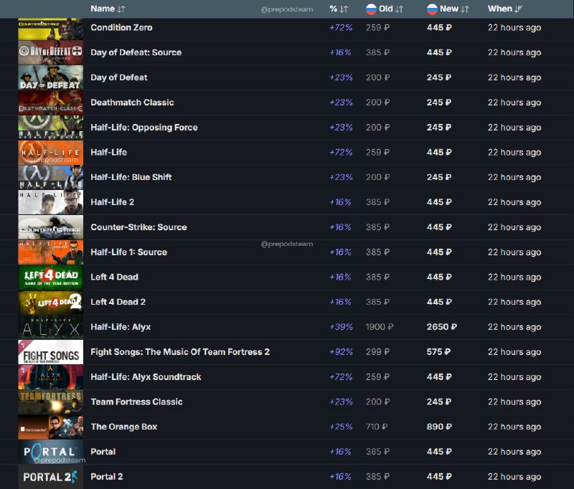This screenshot has height=489, width=574.
Task: Click the Name column header label
Action: (x=103, y=9)
